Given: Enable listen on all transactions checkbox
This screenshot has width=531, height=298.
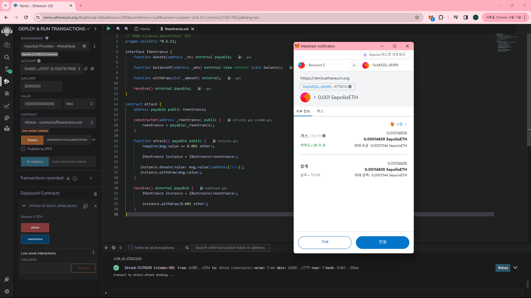Looking at the screenshot, I should (131, 248).
